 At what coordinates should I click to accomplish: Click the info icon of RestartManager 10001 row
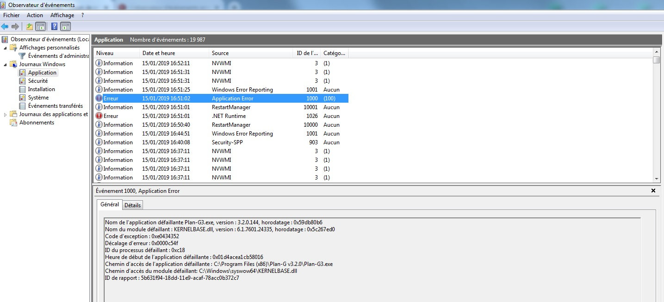click(99, 107)
